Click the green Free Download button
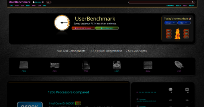The image size is (204, 107). (107, 28)
